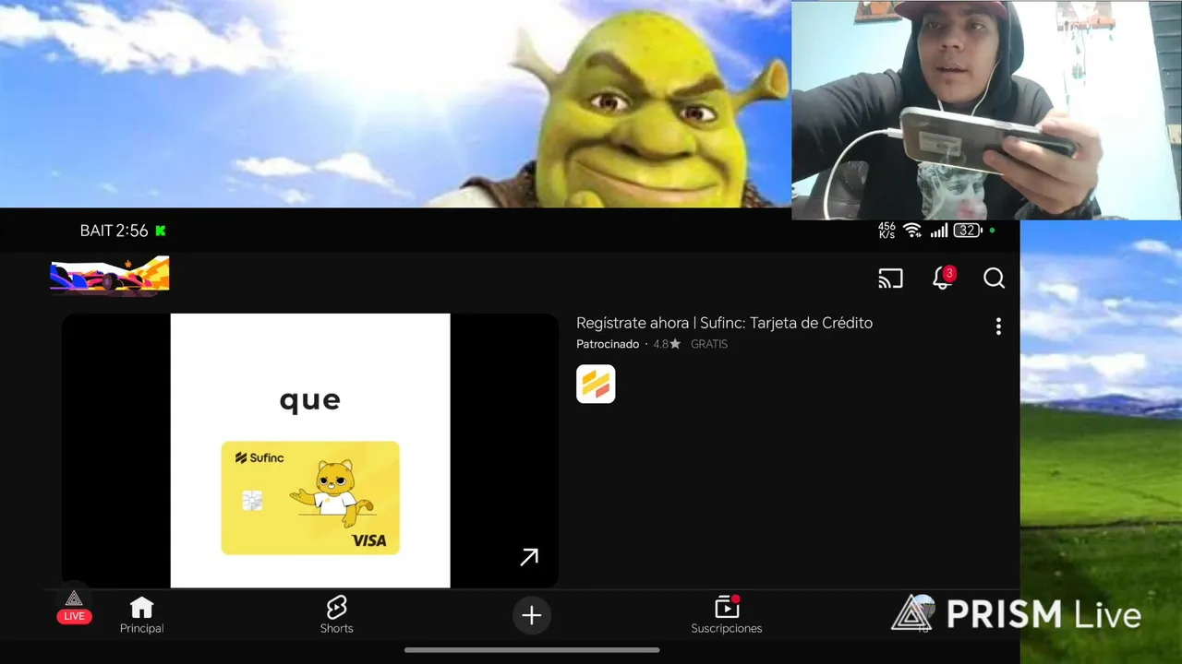The image size is (1182, 664).
Task: Open the three-dot menu for Sufinc ad
Action: [998, 326]
